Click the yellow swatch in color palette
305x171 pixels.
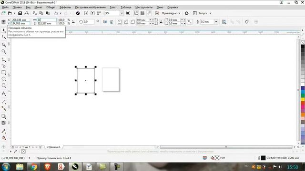303,99
